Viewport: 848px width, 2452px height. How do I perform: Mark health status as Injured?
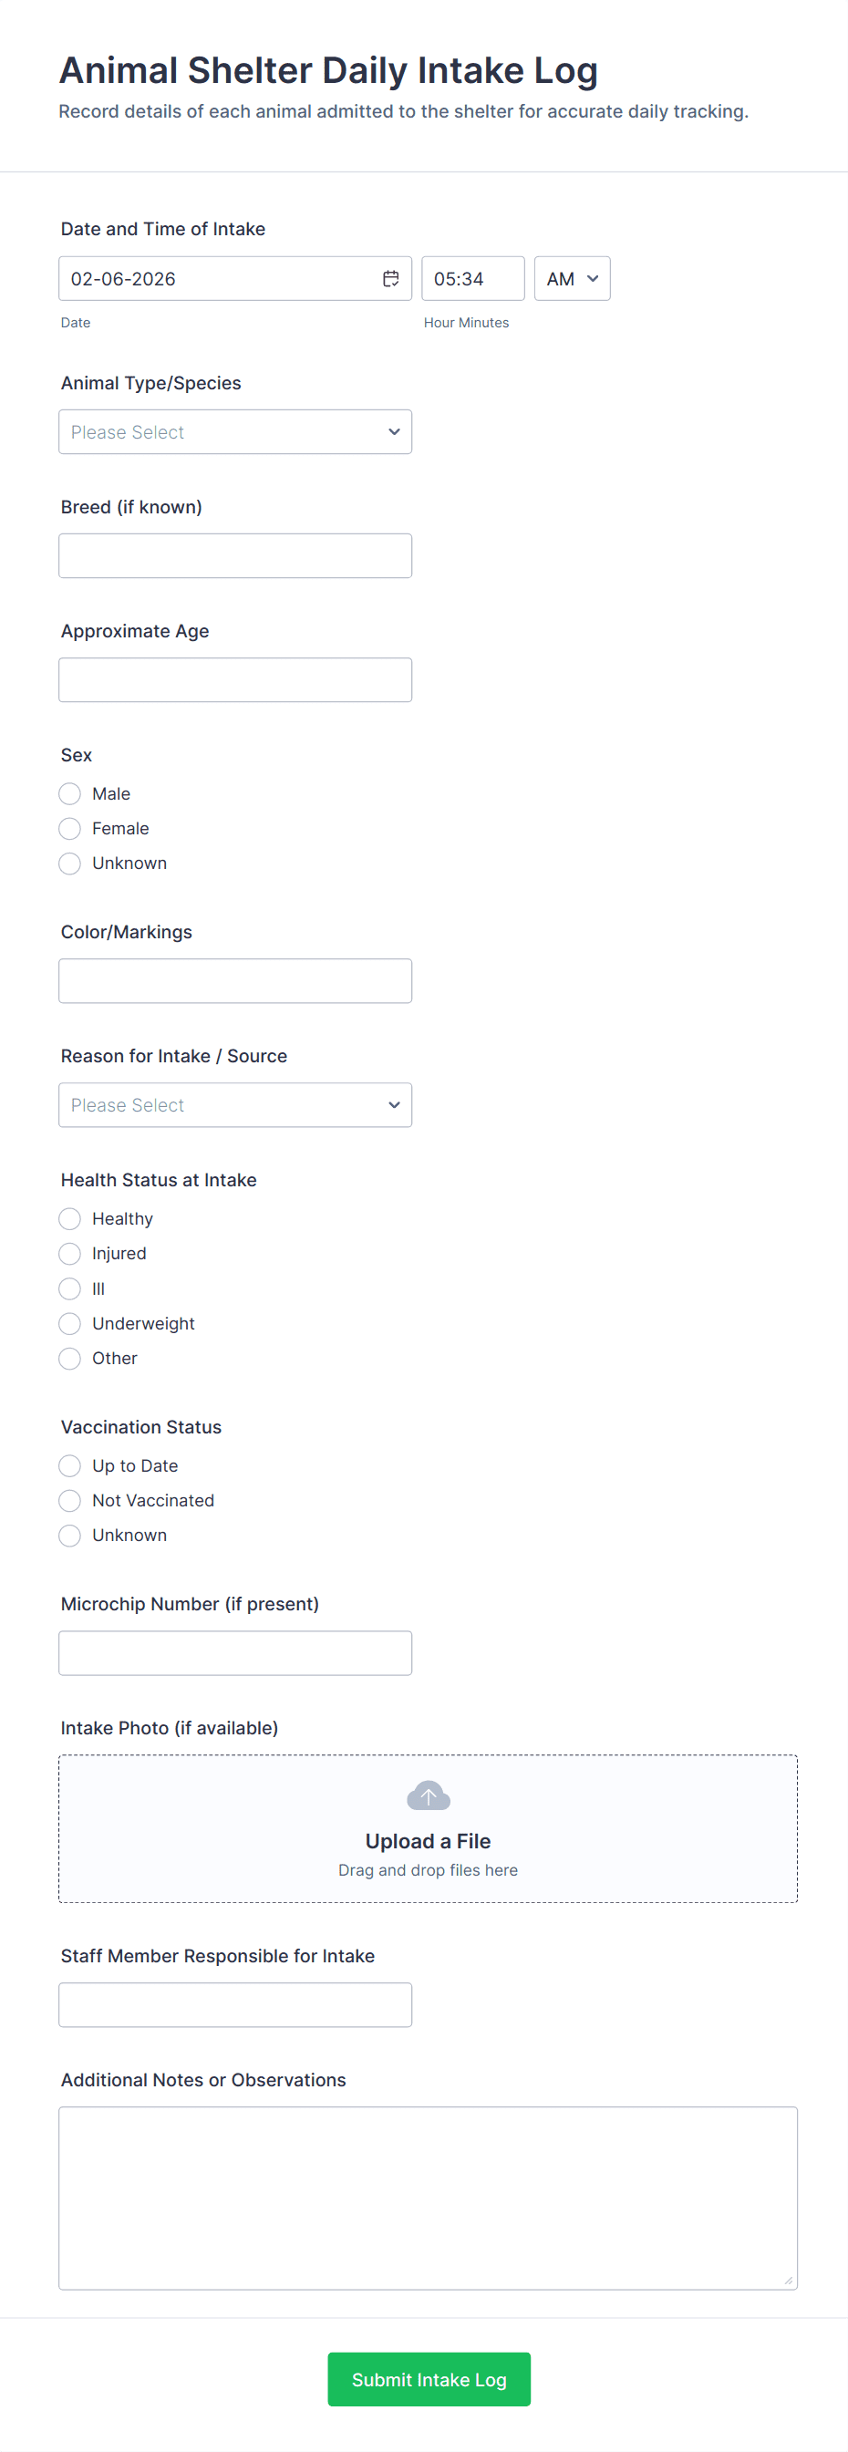click(69, 1254)
